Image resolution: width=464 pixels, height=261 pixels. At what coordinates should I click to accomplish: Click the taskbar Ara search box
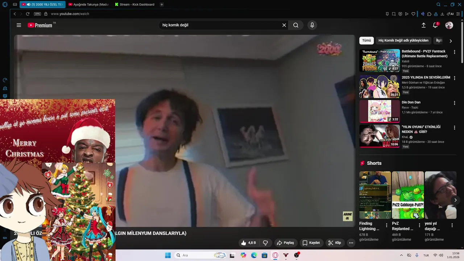(200, 255)
